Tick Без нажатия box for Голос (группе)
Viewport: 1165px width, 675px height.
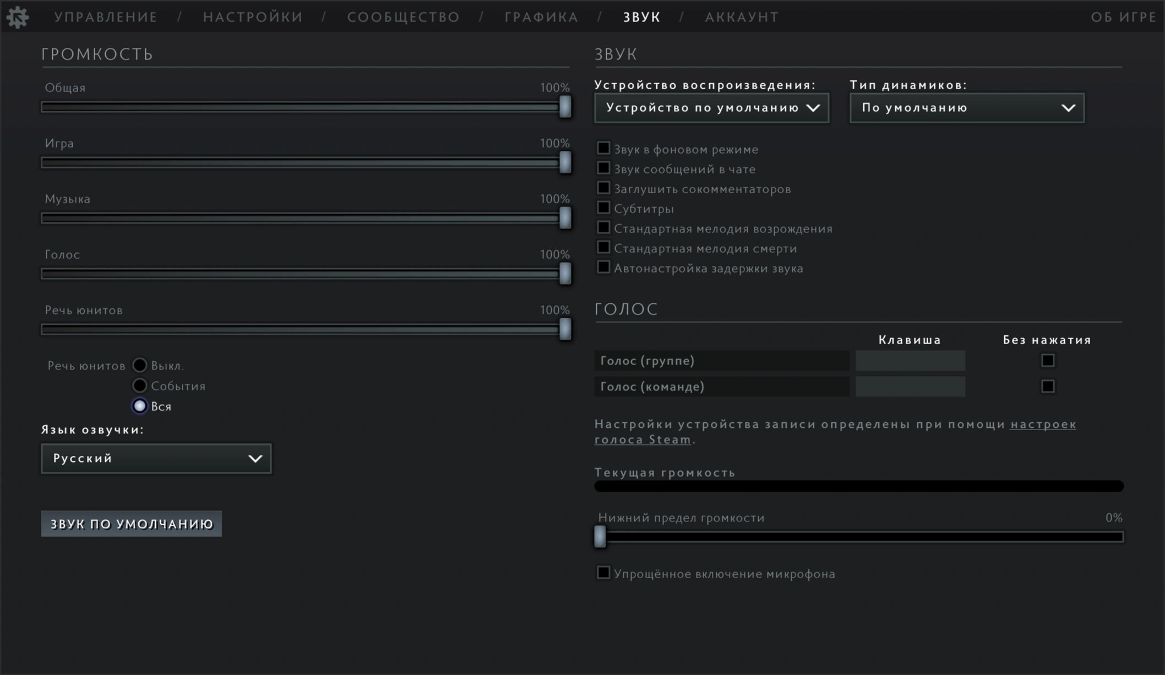(1047, 361)
